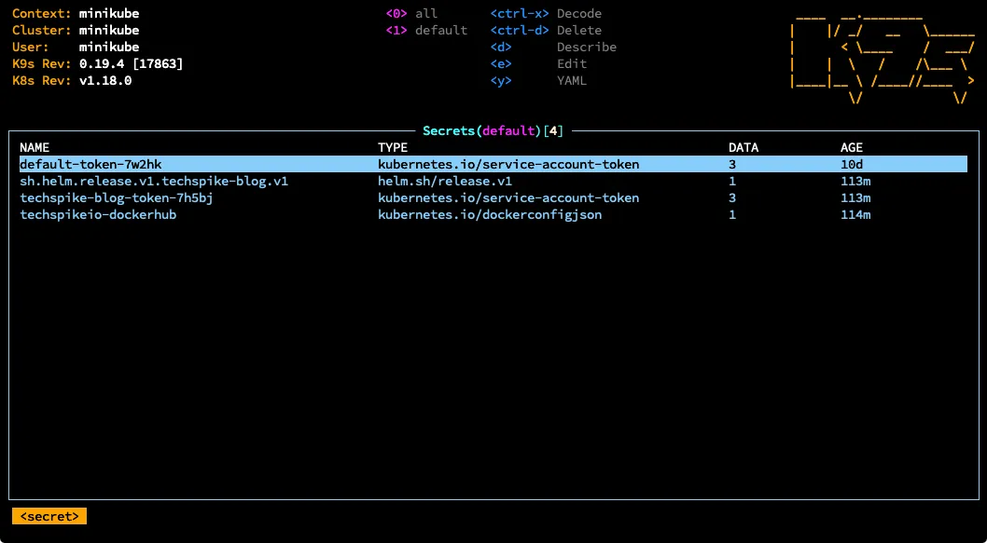Click the User: minikube header line
The width and height of the screenshot is (987, 543).
[76, 48]
